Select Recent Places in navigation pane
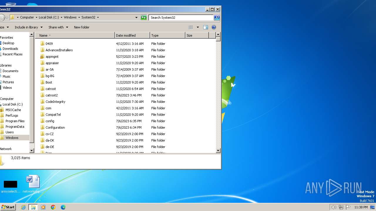The width and height of the screenshot is (376, 211). coord(12,54)
